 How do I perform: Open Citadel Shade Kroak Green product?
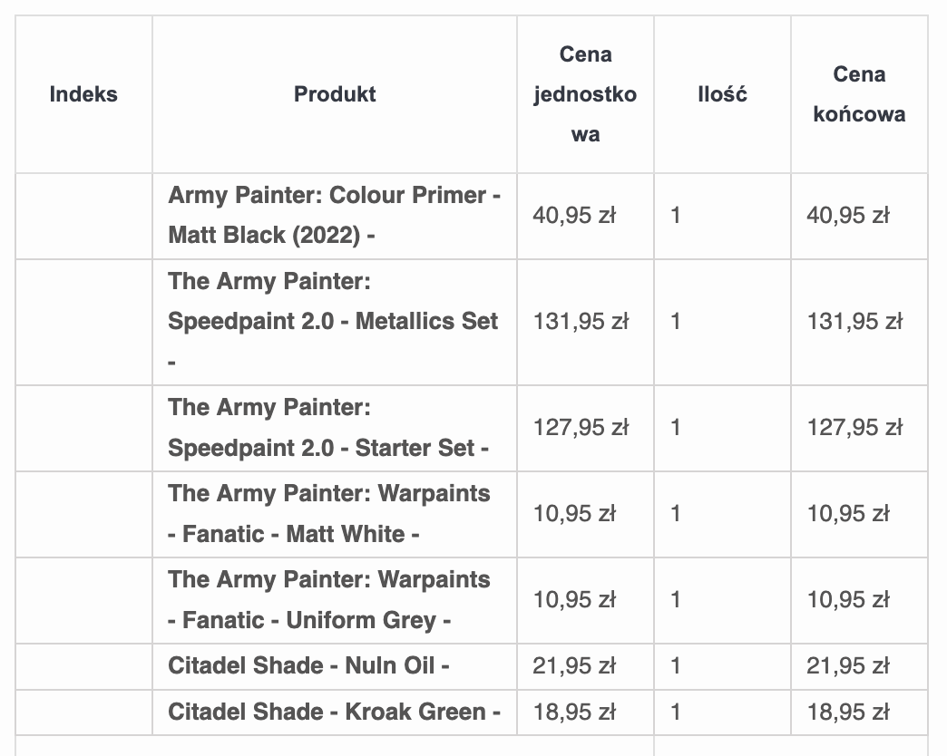point(334,712)
